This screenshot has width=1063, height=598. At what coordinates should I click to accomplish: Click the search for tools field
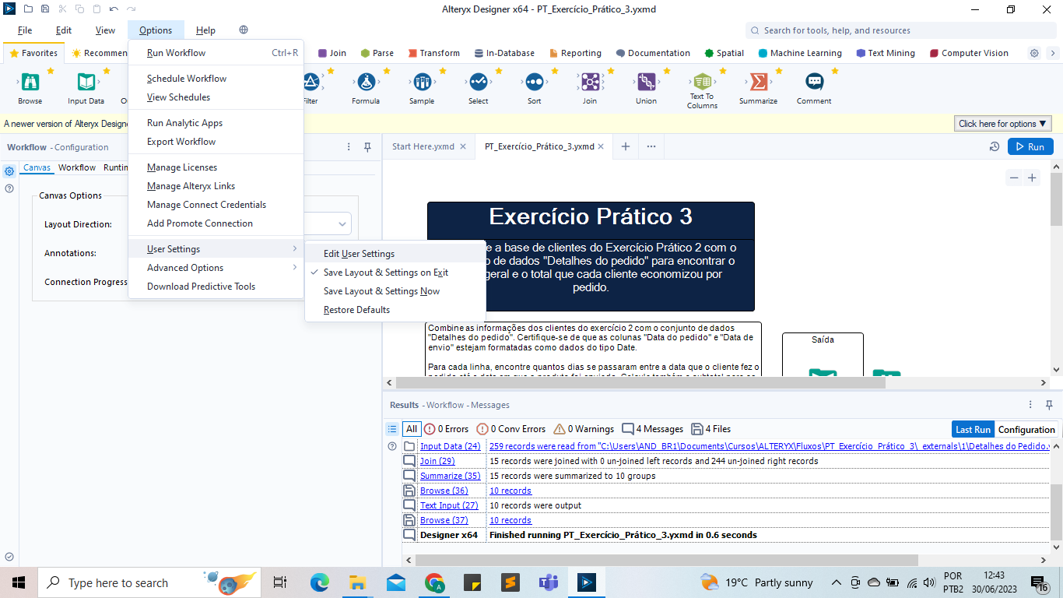(x=901, y=30)
